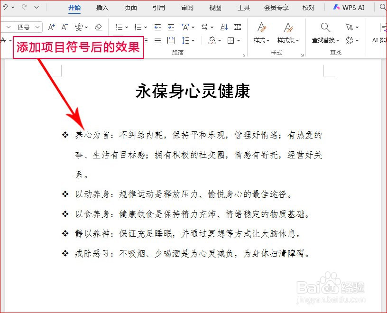Expand the numbered list dropdown
The width and height of the screenshot is (387, 313).
(x=145, y=27)
